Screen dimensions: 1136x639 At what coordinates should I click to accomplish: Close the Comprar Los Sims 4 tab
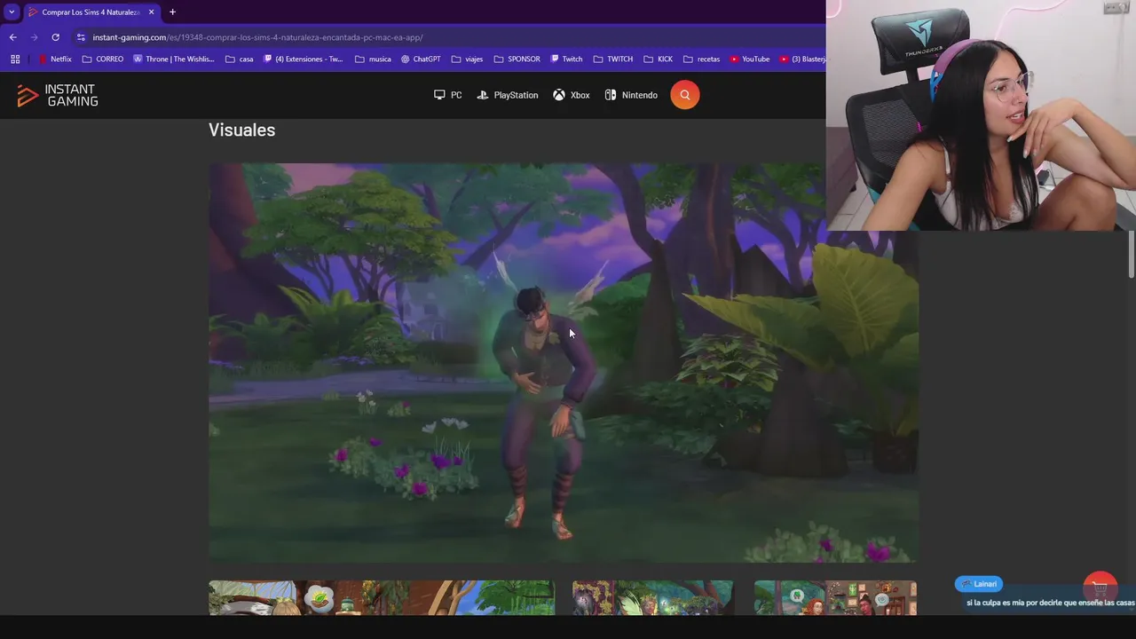pos(151,12)
